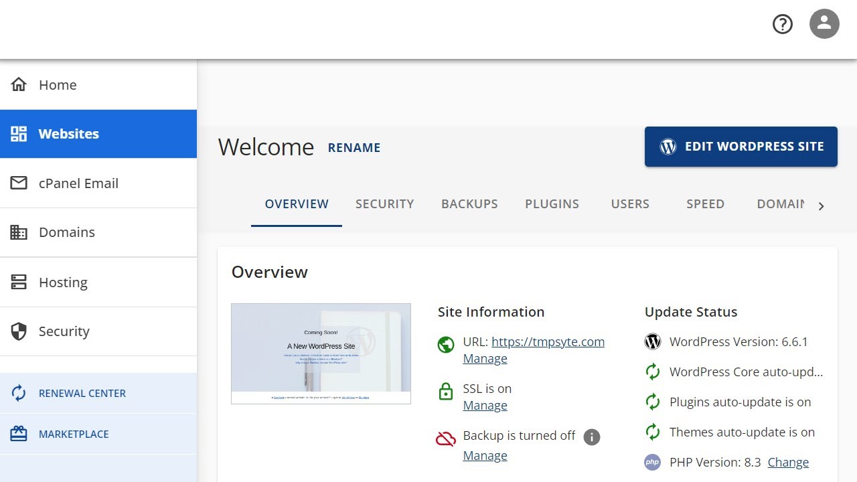Click the 'SSL is on' text
This screenshot has width=857, height=482.
[487, 388]
